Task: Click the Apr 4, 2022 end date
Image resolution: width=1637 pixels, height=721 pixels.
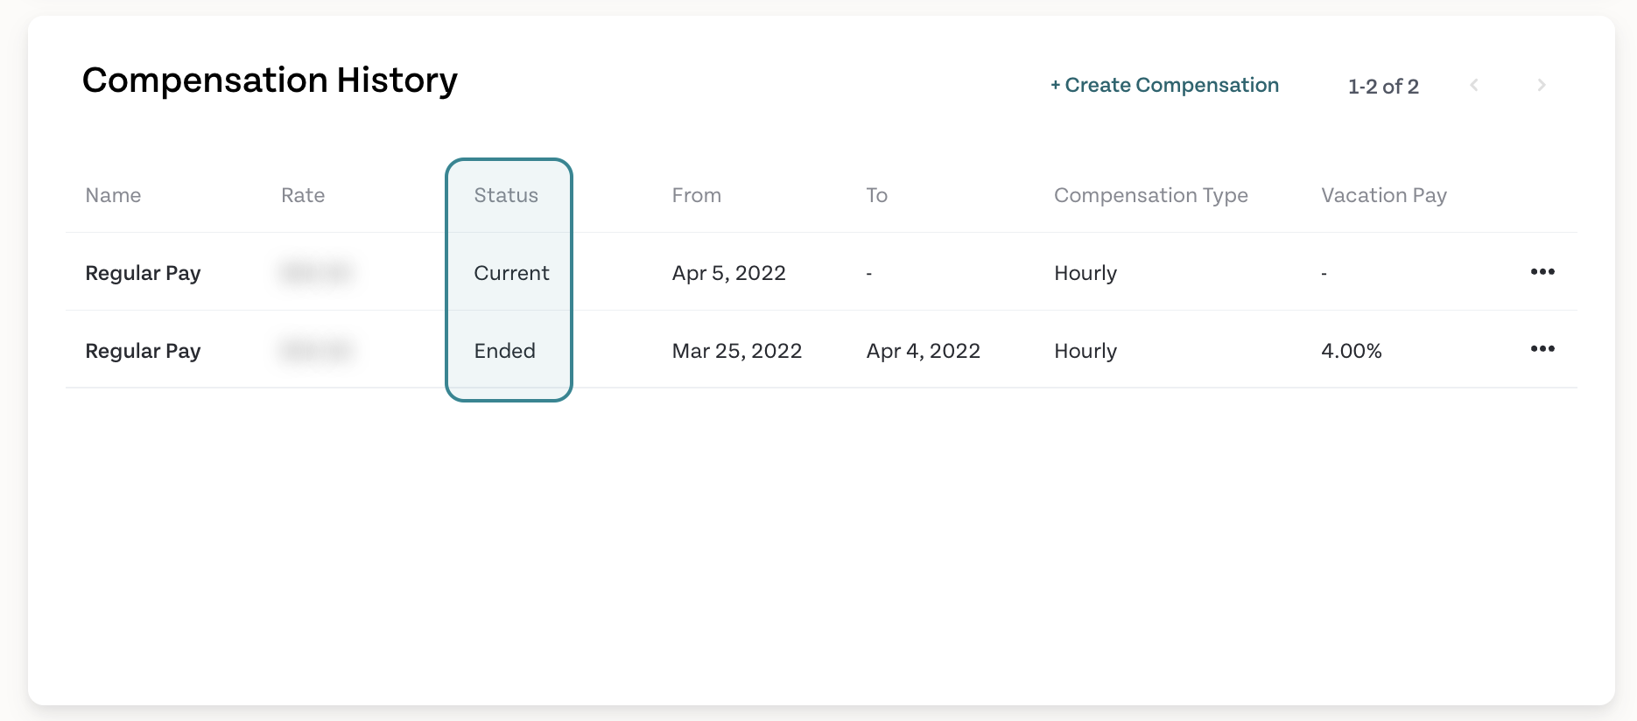Action: tap(923, 351)
